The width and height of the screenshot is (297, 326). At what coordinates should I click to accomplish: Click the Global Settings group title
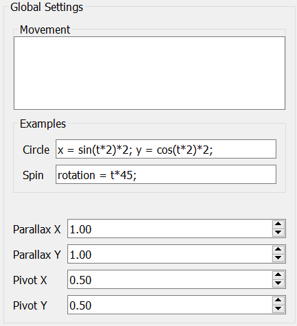pyautogui.click(x=47, y=7)
